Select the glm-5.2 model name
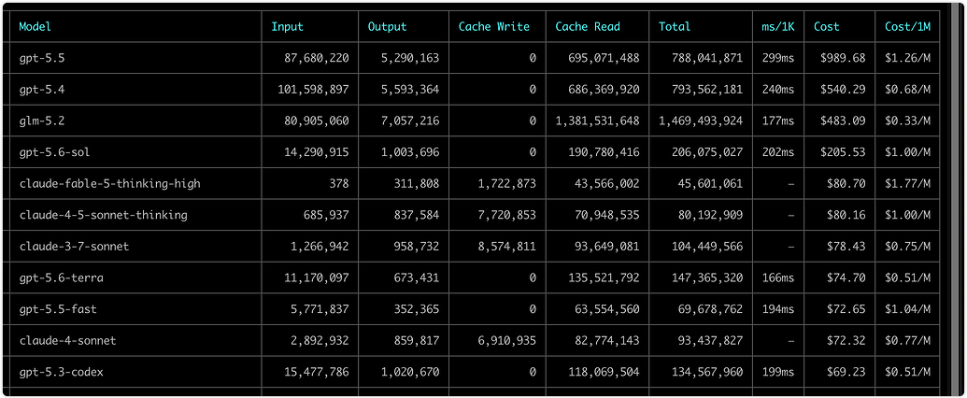967x398 pixels. point(41,121)
